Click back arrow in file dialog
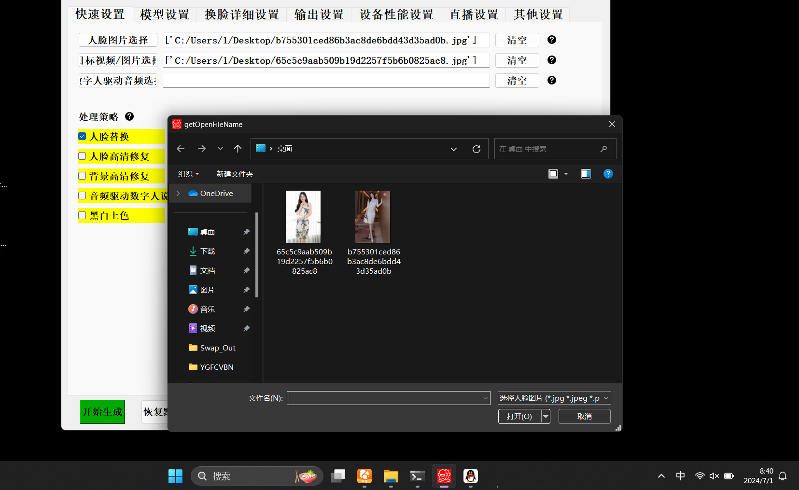Screen dimensions: 799x490 (x=181, y=149)
